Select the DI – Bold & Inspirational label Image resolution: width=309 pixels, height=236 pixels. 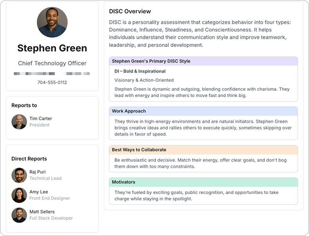(140, 71)
